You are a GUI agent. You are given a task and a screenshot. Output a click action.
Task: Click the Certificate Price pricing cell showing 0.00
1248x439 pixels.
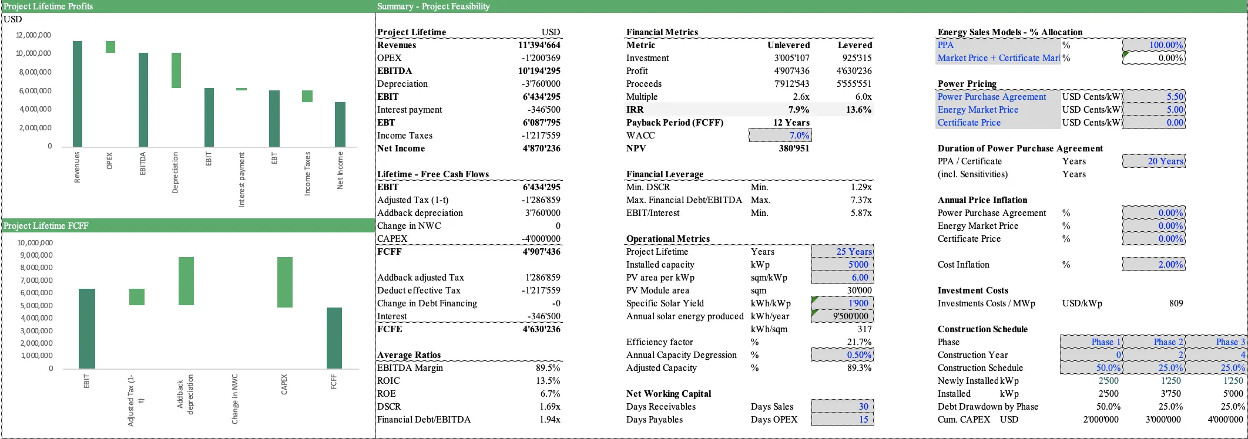pyautogui.click(x=1153, y=123)
